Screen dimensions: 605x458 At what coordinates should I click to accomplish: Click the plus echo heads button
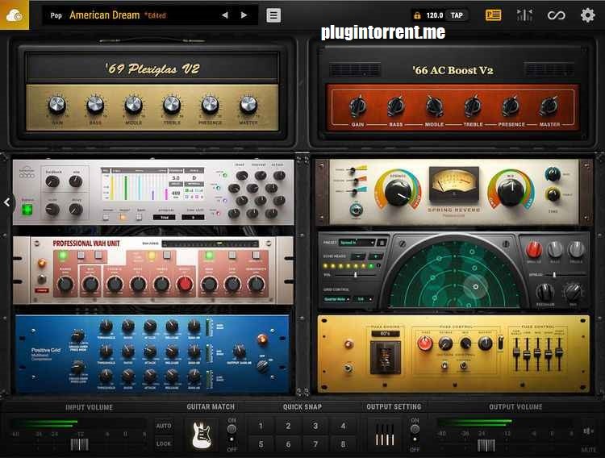(375, 256)
